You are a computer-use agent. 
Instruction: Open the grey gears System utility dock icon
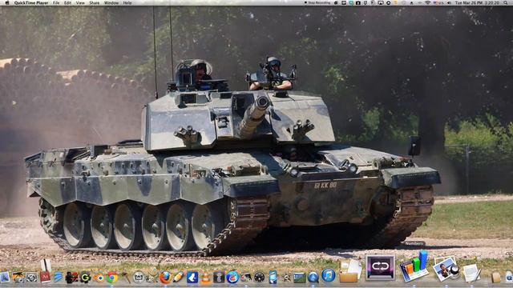pyautogui.click(x=32, y=278)
